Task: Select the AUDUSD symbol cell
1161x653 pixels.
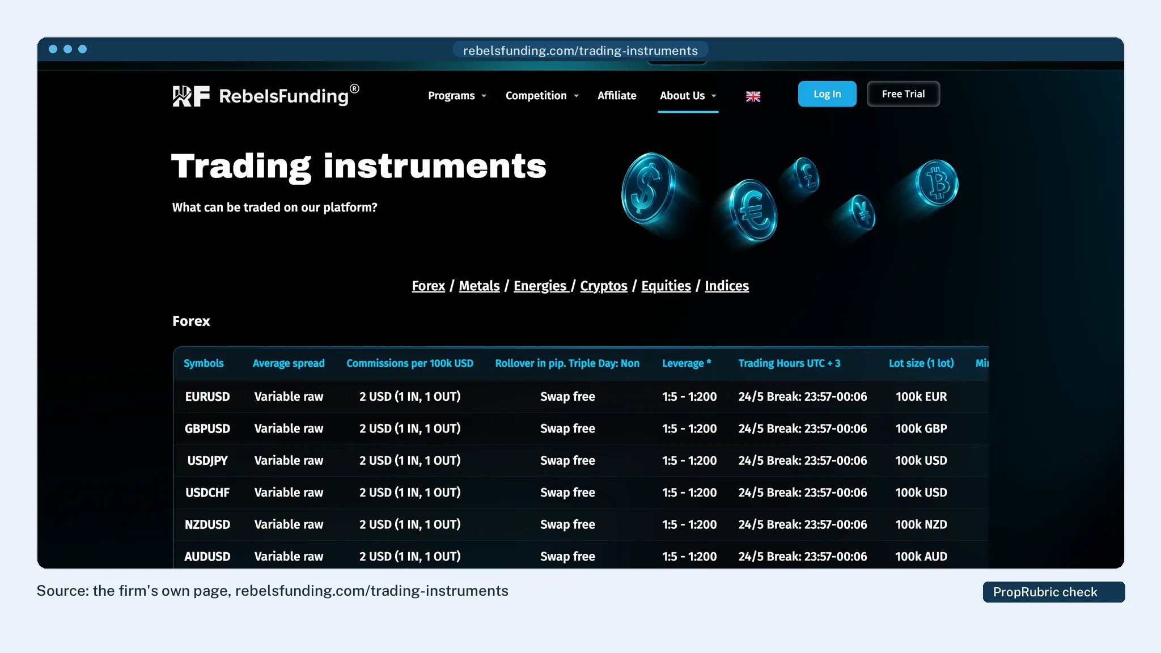Action: click(207, 557)
